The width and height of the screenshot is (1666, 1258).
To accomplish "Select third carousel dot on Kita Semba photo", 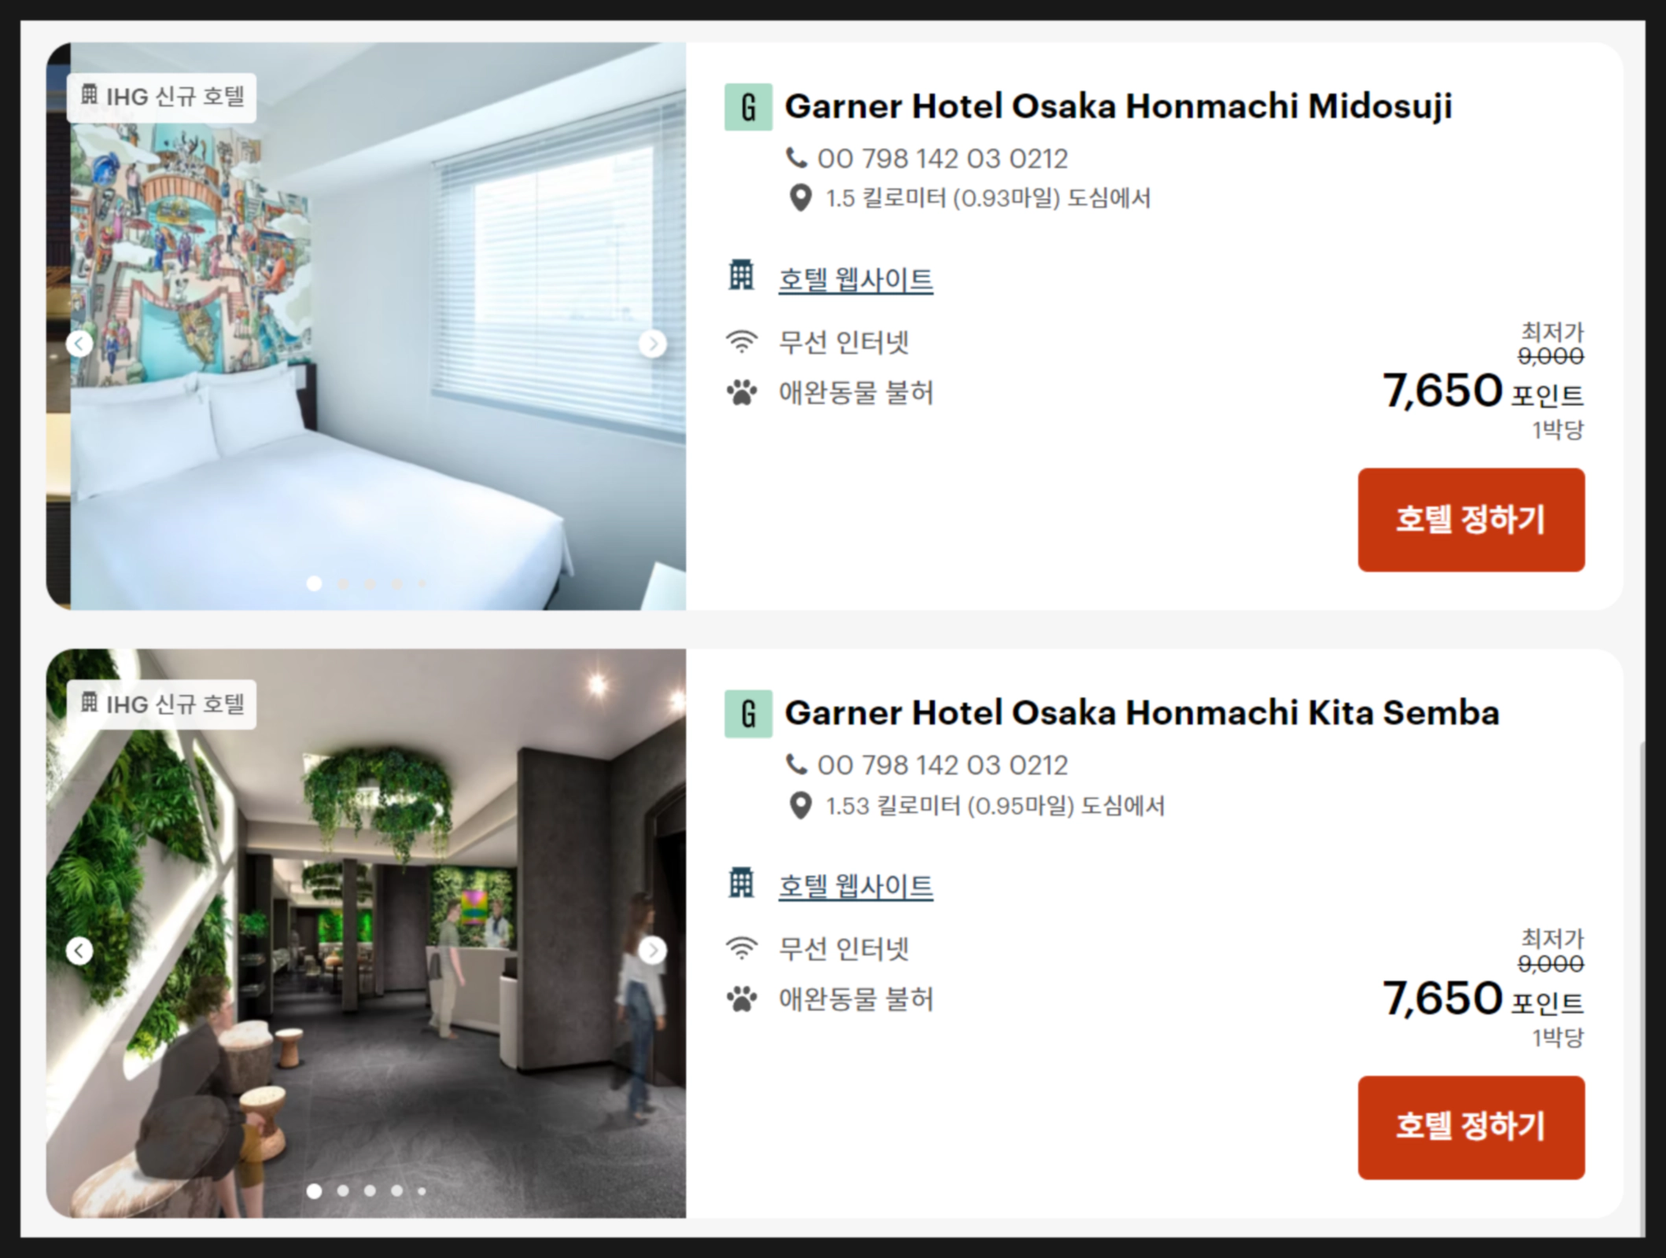I will (x=370, y=1190).
